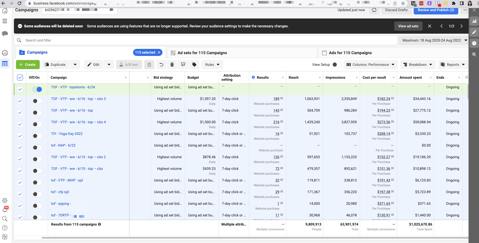The height and width of the screenshot is (243, 479).
Task: Turn off the TOF - VTP - topshorts - 6/24 campaign
Action: point(37,89)
